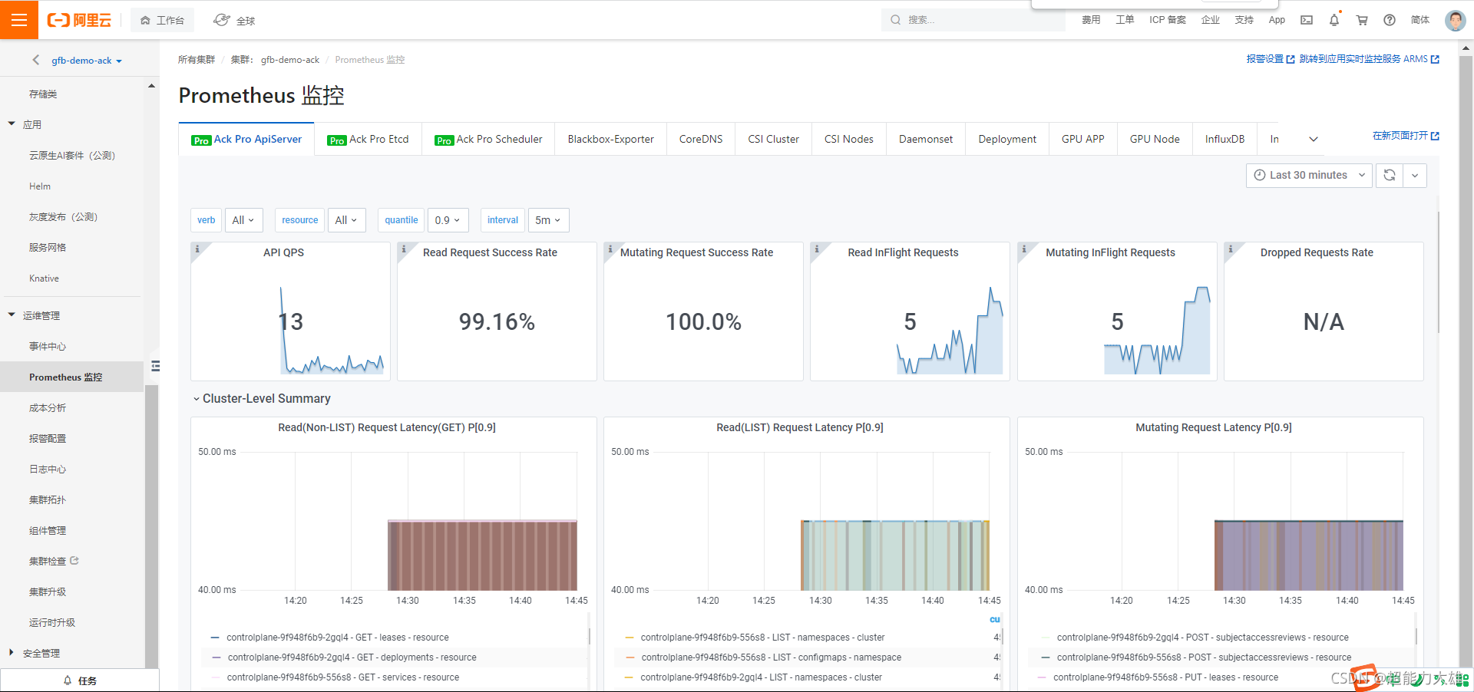This screenshot has height=692, width=1474.
Task: Open the resource All dropdown
Action: (x=347, y=220)
